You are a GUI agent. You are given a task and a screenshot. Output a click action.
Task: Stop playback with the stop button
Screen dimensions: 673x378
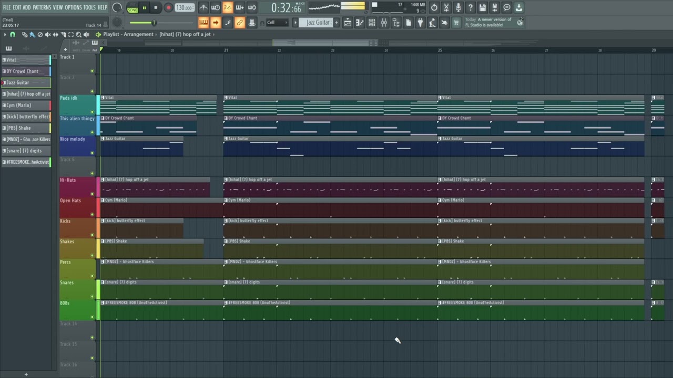pyautogui.click(x=156, y=8)
